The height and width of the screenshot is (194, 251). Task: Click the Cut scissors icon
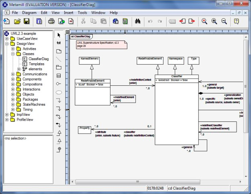[x=83, y=21]
